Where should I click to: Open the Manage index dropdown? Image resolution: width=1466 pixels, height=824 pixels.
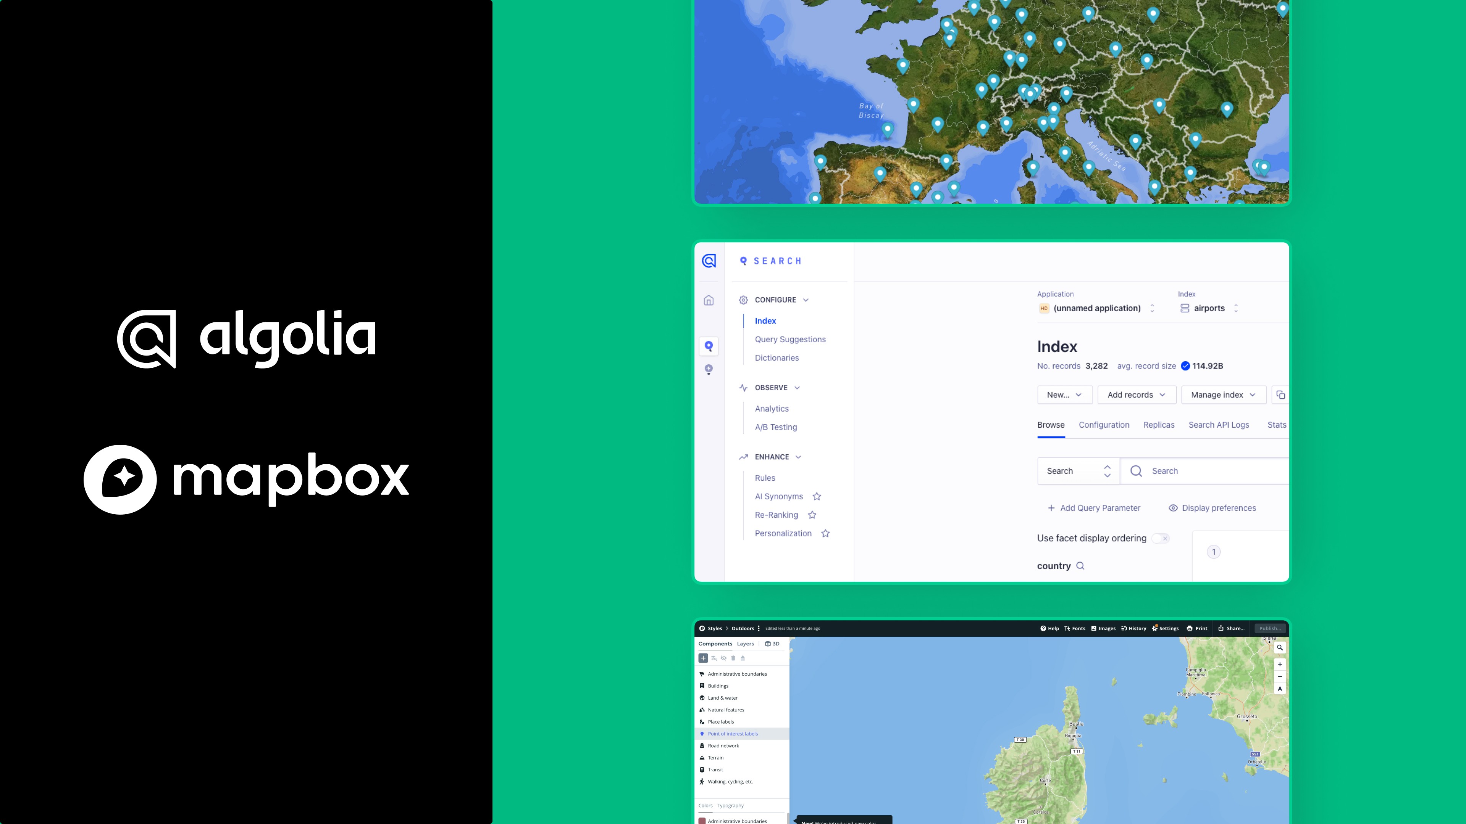coord(1222,394)
